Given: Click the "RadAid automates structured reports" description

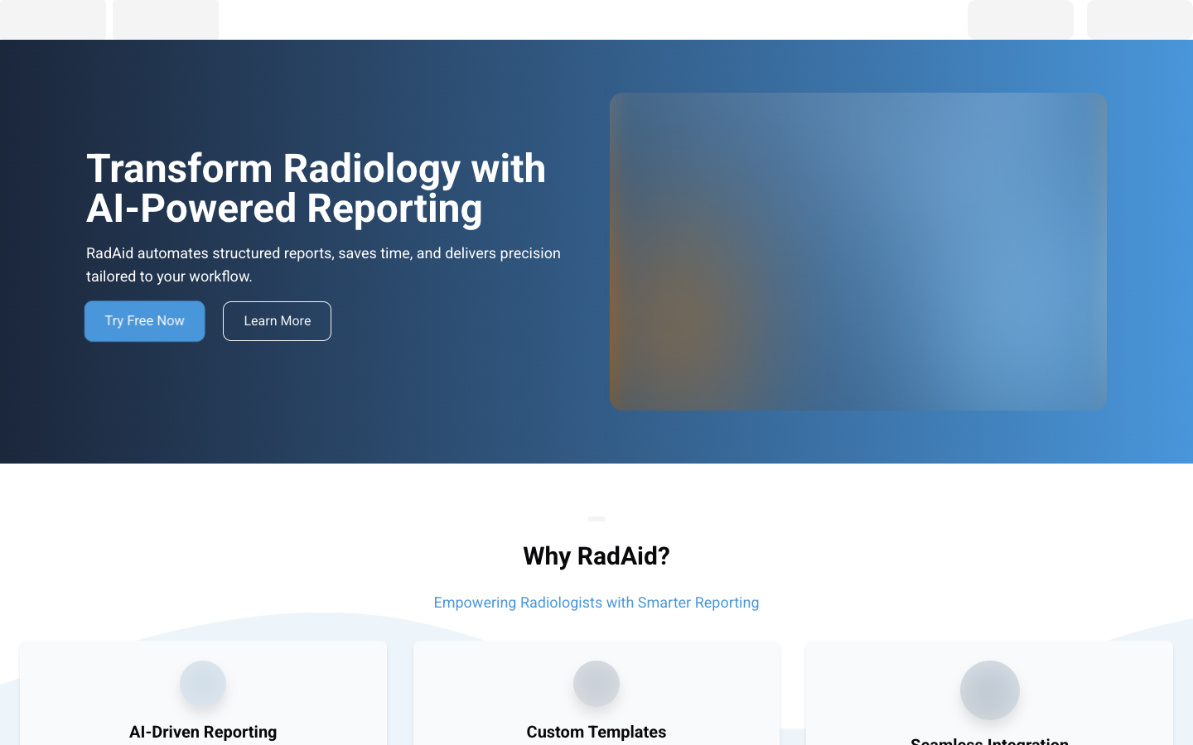Looking at the screenshot, I should pos(324,265).
